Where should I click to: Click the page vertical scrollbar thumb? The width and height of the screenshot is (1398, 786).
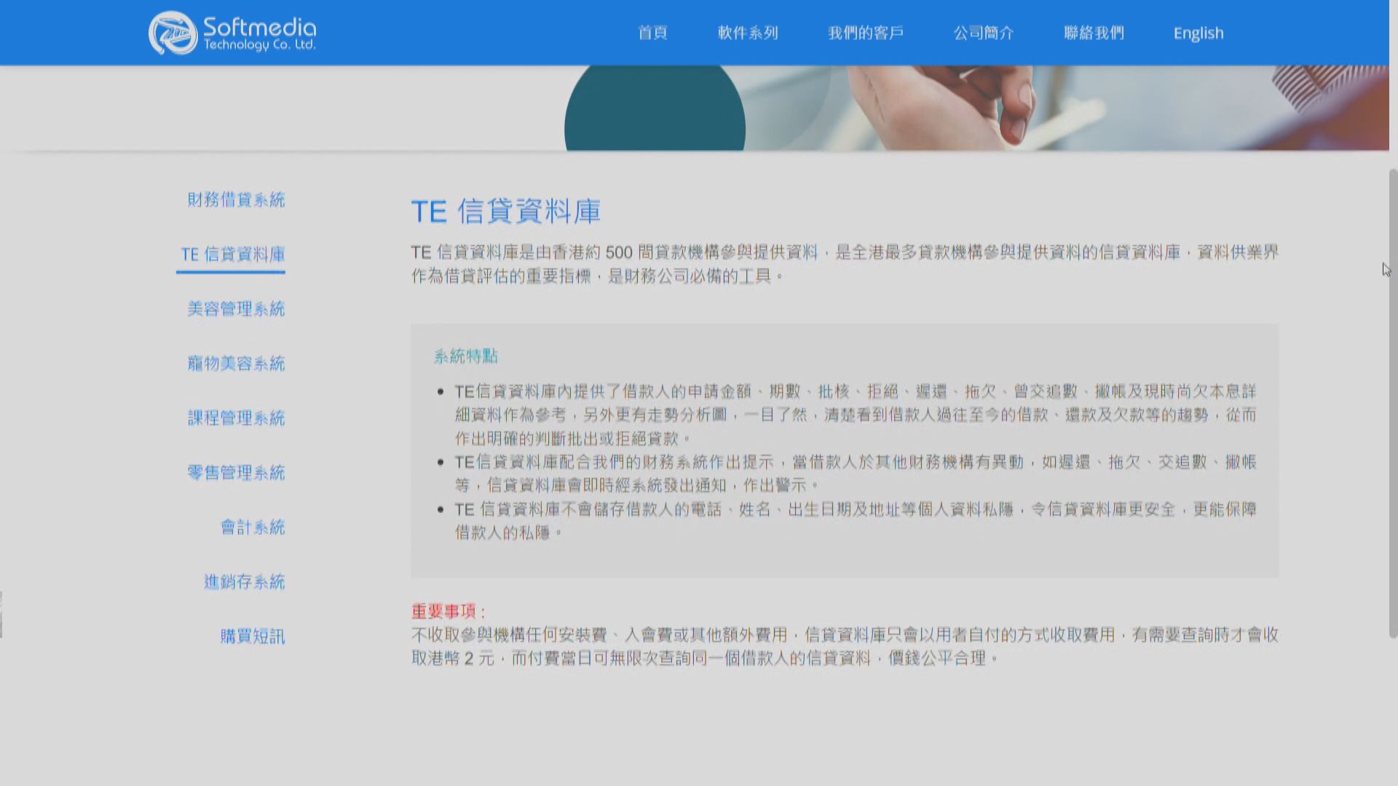[x=1393, y=404]
